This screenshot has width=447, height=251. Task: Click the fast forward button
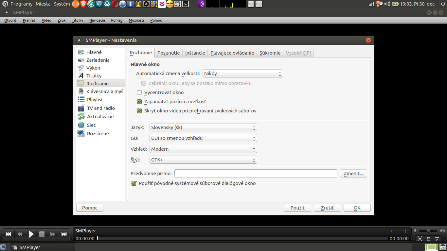(53, 234)
